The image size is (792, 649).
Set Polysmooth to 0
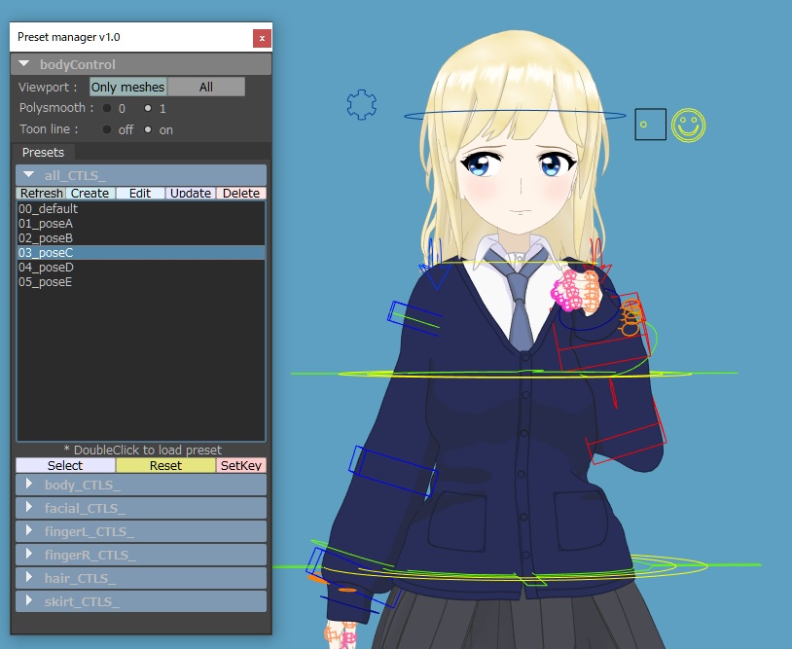coord(107,108)
